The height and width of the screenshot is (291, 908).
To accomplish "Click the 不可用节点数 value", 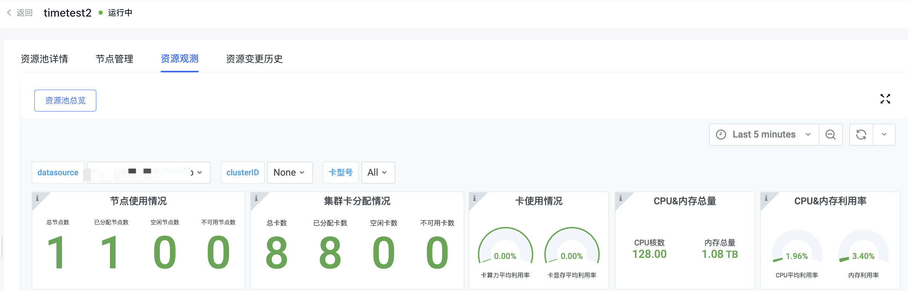I will pyautogui.click(x=218, y=252).
